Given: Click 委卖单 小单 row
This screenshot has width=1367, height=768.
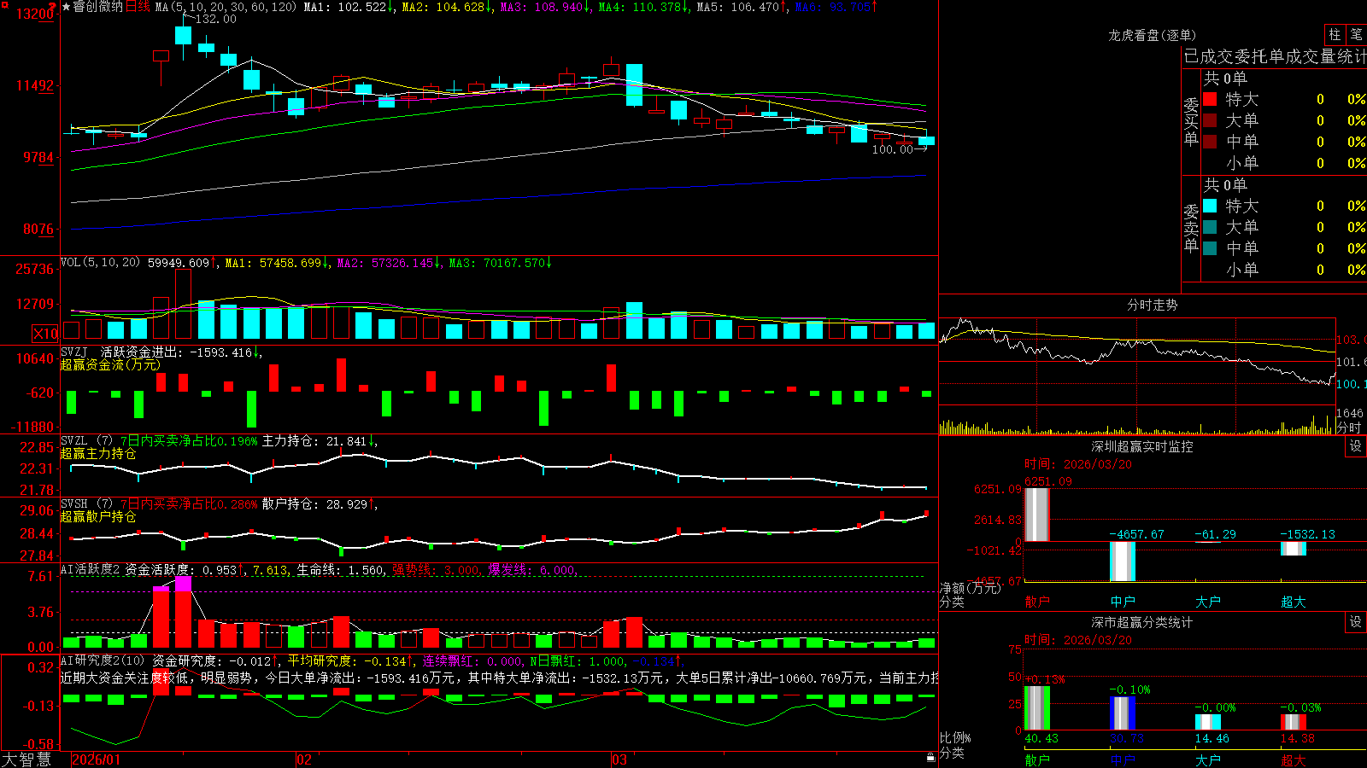Looking at the screenshot, I should [x=1284, y=270].
